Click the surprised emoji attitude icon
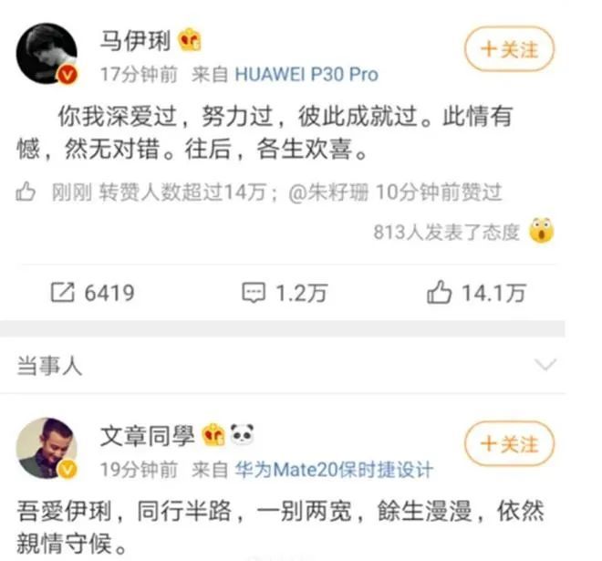602x561 pixels. tap(541, 231)
